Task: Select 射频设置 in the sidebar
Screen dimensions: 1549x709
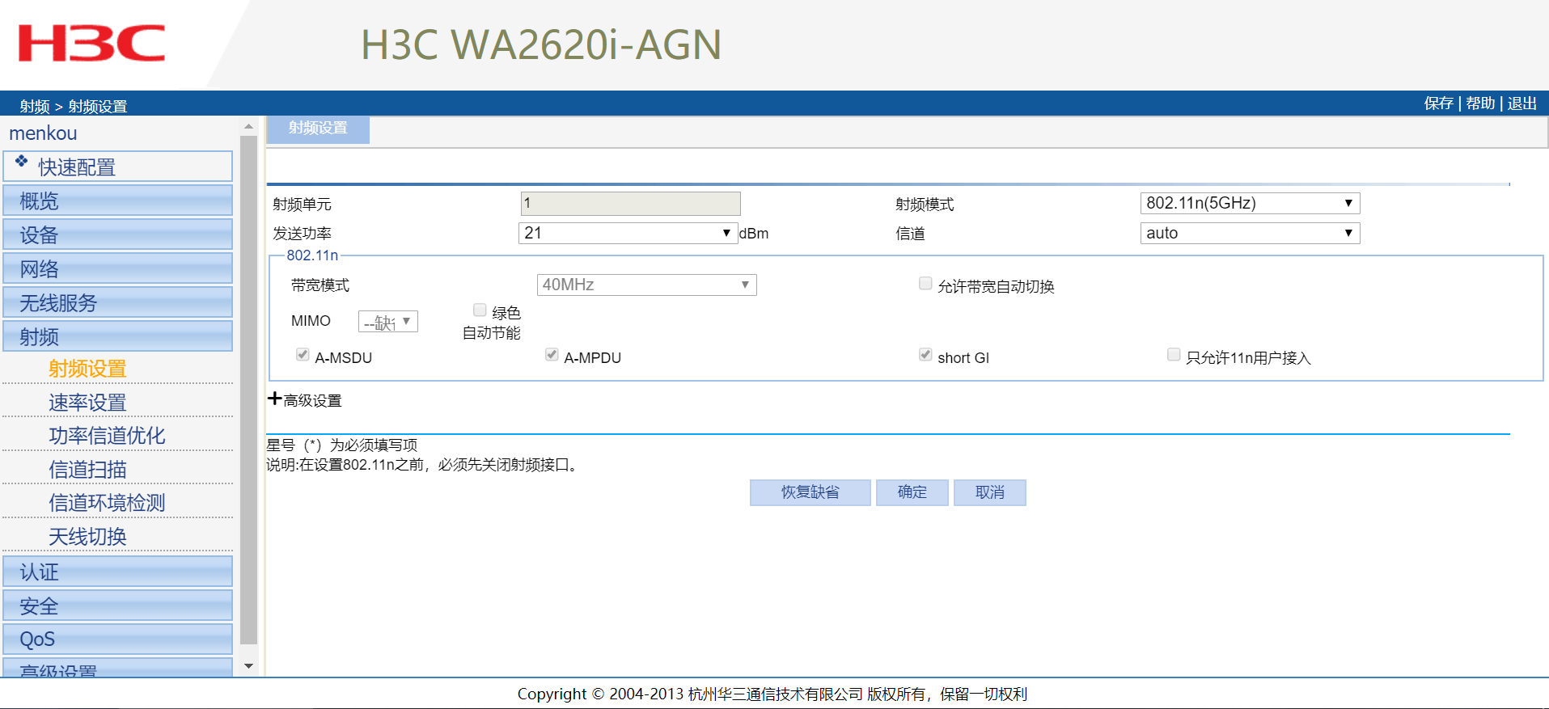Action: click(87, 369)
